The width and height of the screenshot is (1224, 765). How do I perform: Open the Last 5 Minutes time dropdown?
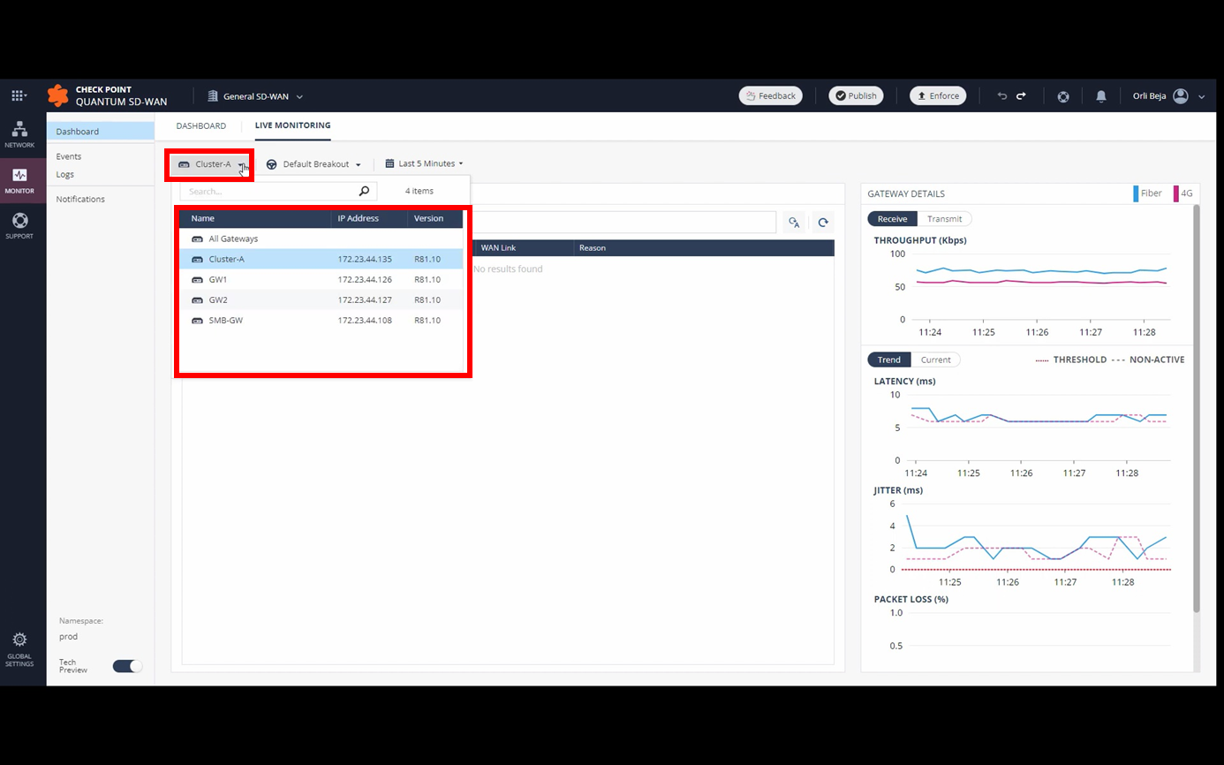click(425, 163)
